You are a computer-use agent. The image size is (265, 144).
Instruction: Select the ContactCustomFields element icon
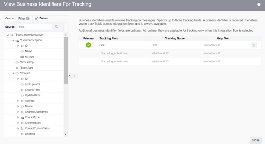[x=22, y=129]
